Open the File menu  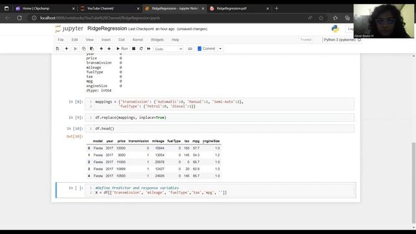pyautogui.click(x=60, y=40)
